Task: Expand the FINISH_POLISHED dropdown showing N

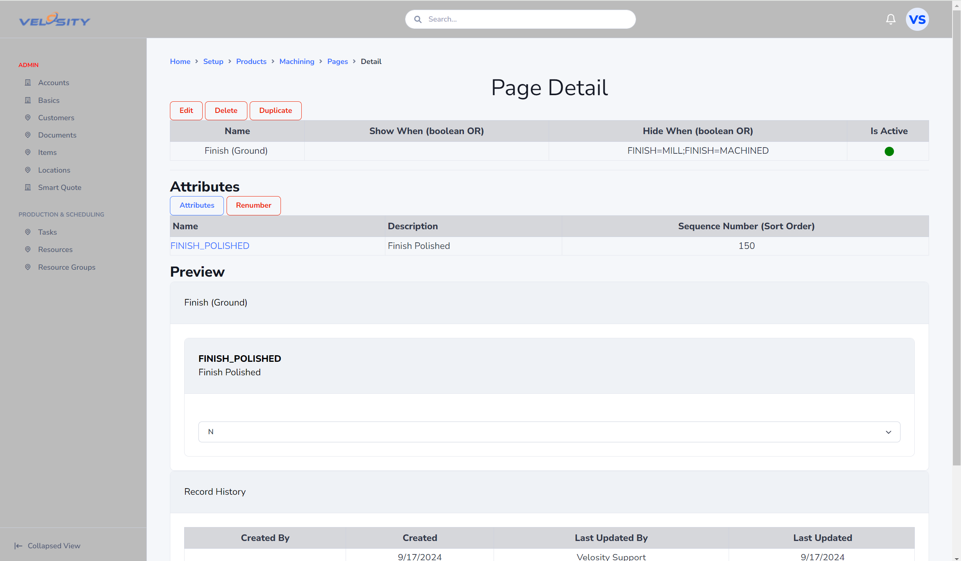Action: coord(549,432)
